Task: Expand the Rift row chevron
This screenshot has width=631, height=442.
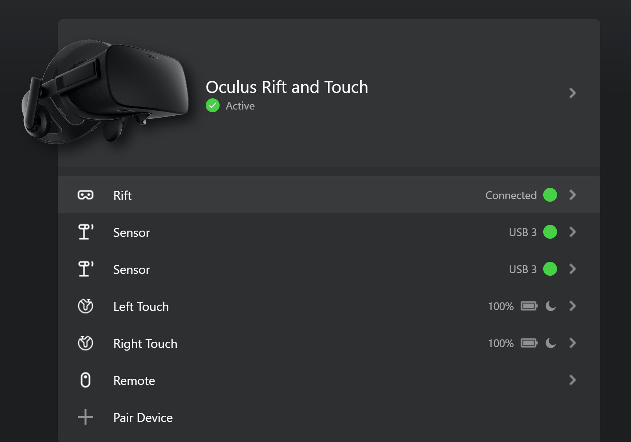Action: tap(573, 195)
